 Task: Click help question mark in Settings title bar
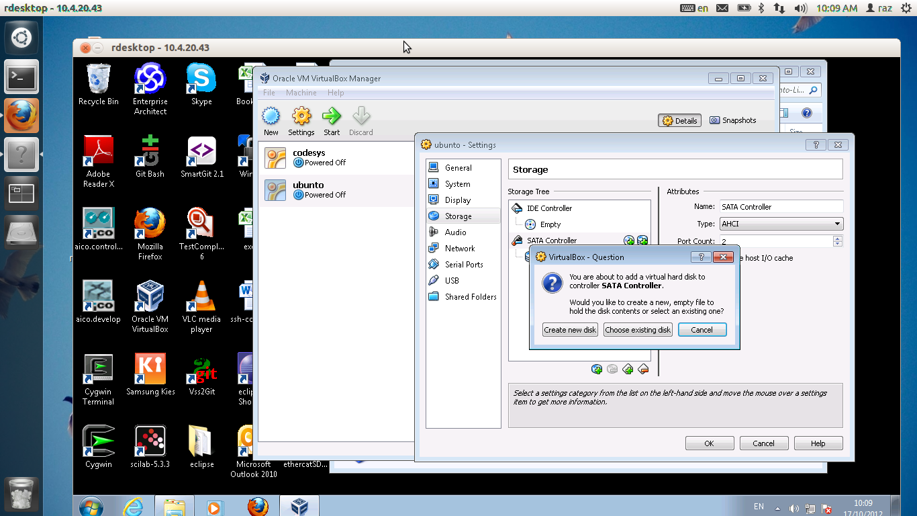[x=816, y=144]
